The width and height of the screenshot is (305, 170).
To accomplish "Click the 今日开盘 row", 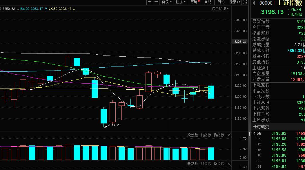I will [279, 27].
